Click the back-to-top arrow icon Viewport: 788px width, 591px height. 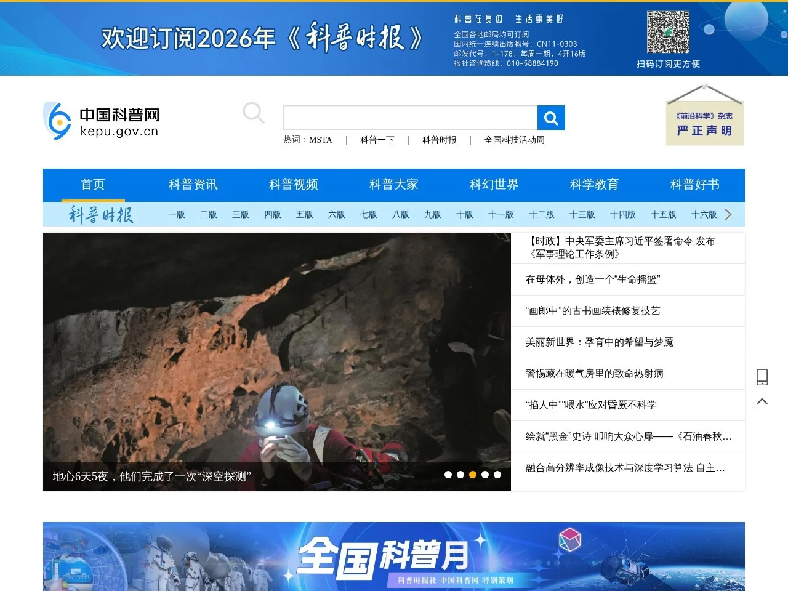[762, 401]
